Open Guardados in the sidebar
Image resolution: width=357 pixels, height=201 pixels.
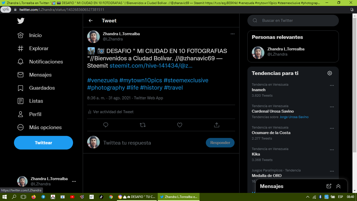pos(36,88)
